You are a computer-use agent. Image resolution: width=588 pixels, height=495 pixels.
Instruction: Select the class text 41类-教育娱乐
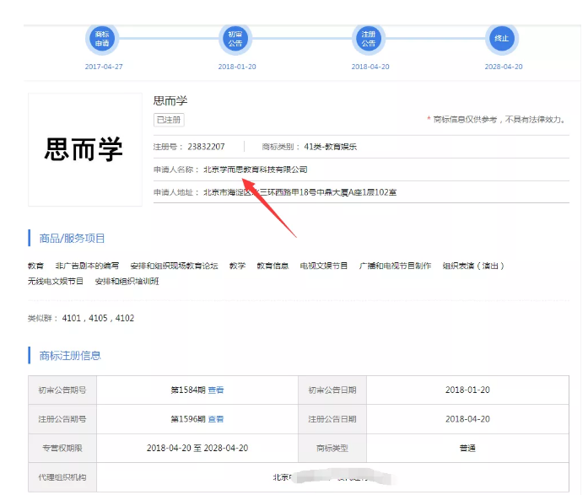click(x=331, y=147)
